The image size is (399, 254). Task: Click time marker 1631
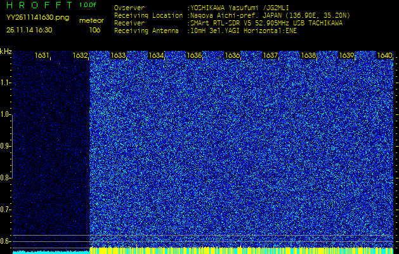tap(42, 55)
